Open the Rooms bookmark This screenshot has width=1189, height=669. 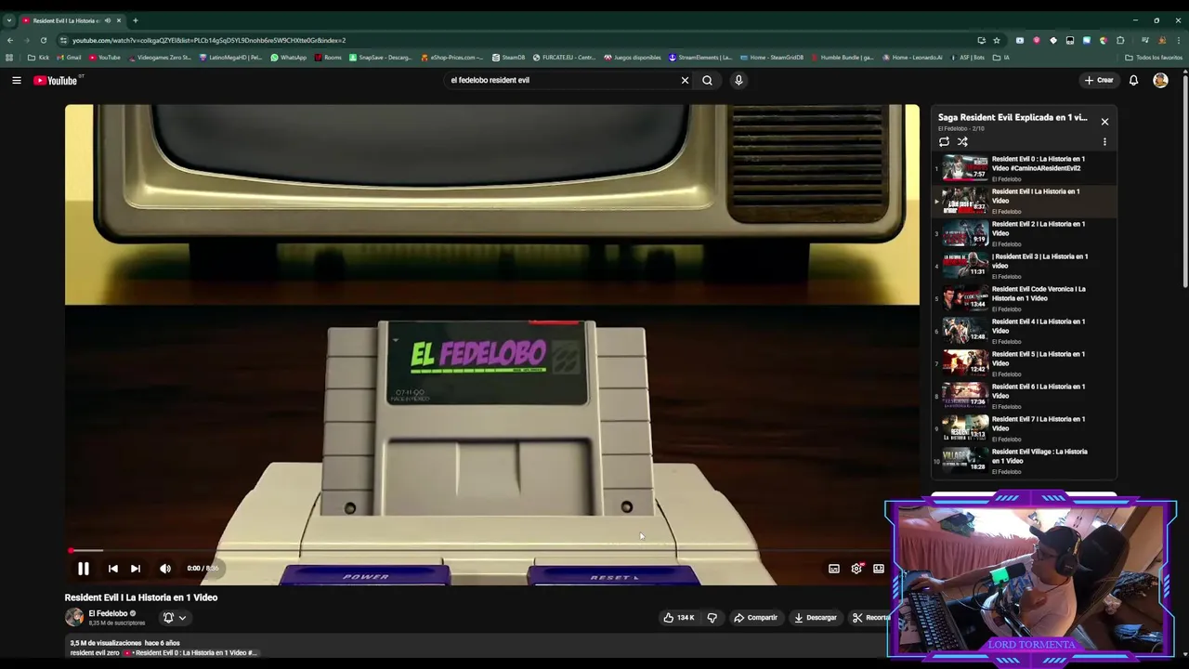(x=328, y=58)
